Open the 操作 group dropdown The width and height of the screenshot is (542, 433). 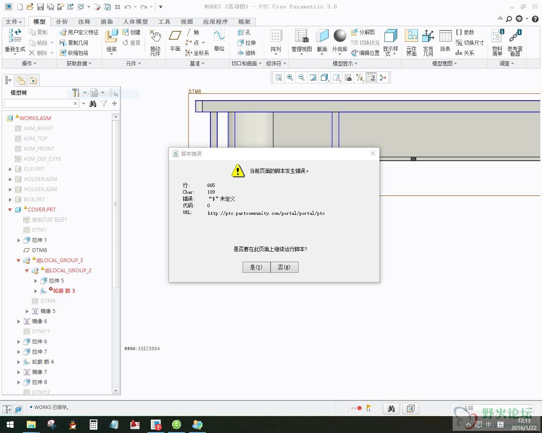[x=29, y=63]
